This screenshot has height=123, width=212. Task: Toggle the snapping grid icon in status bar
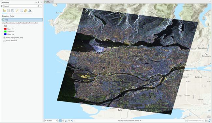[60, 121]
